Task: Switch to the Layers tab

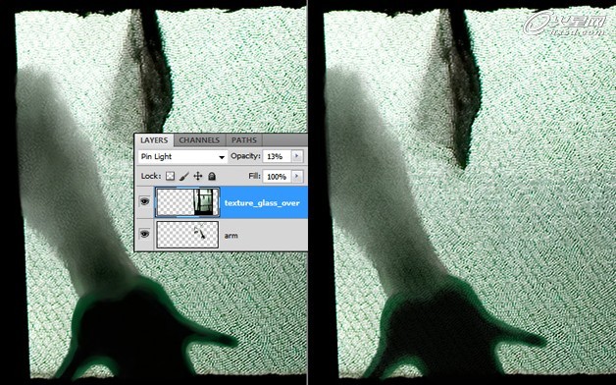Action: pos(154,140)
